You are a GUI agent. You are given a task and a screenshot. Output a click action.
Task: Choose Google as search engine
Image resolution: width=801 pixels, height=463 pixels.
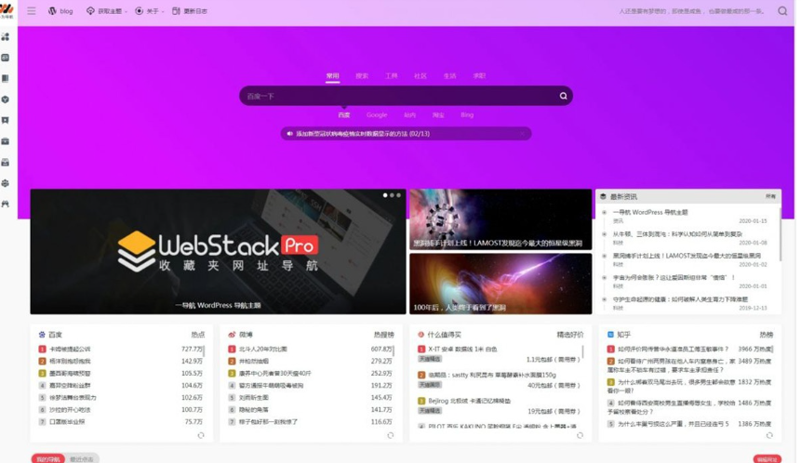click(x=377, y=115)
